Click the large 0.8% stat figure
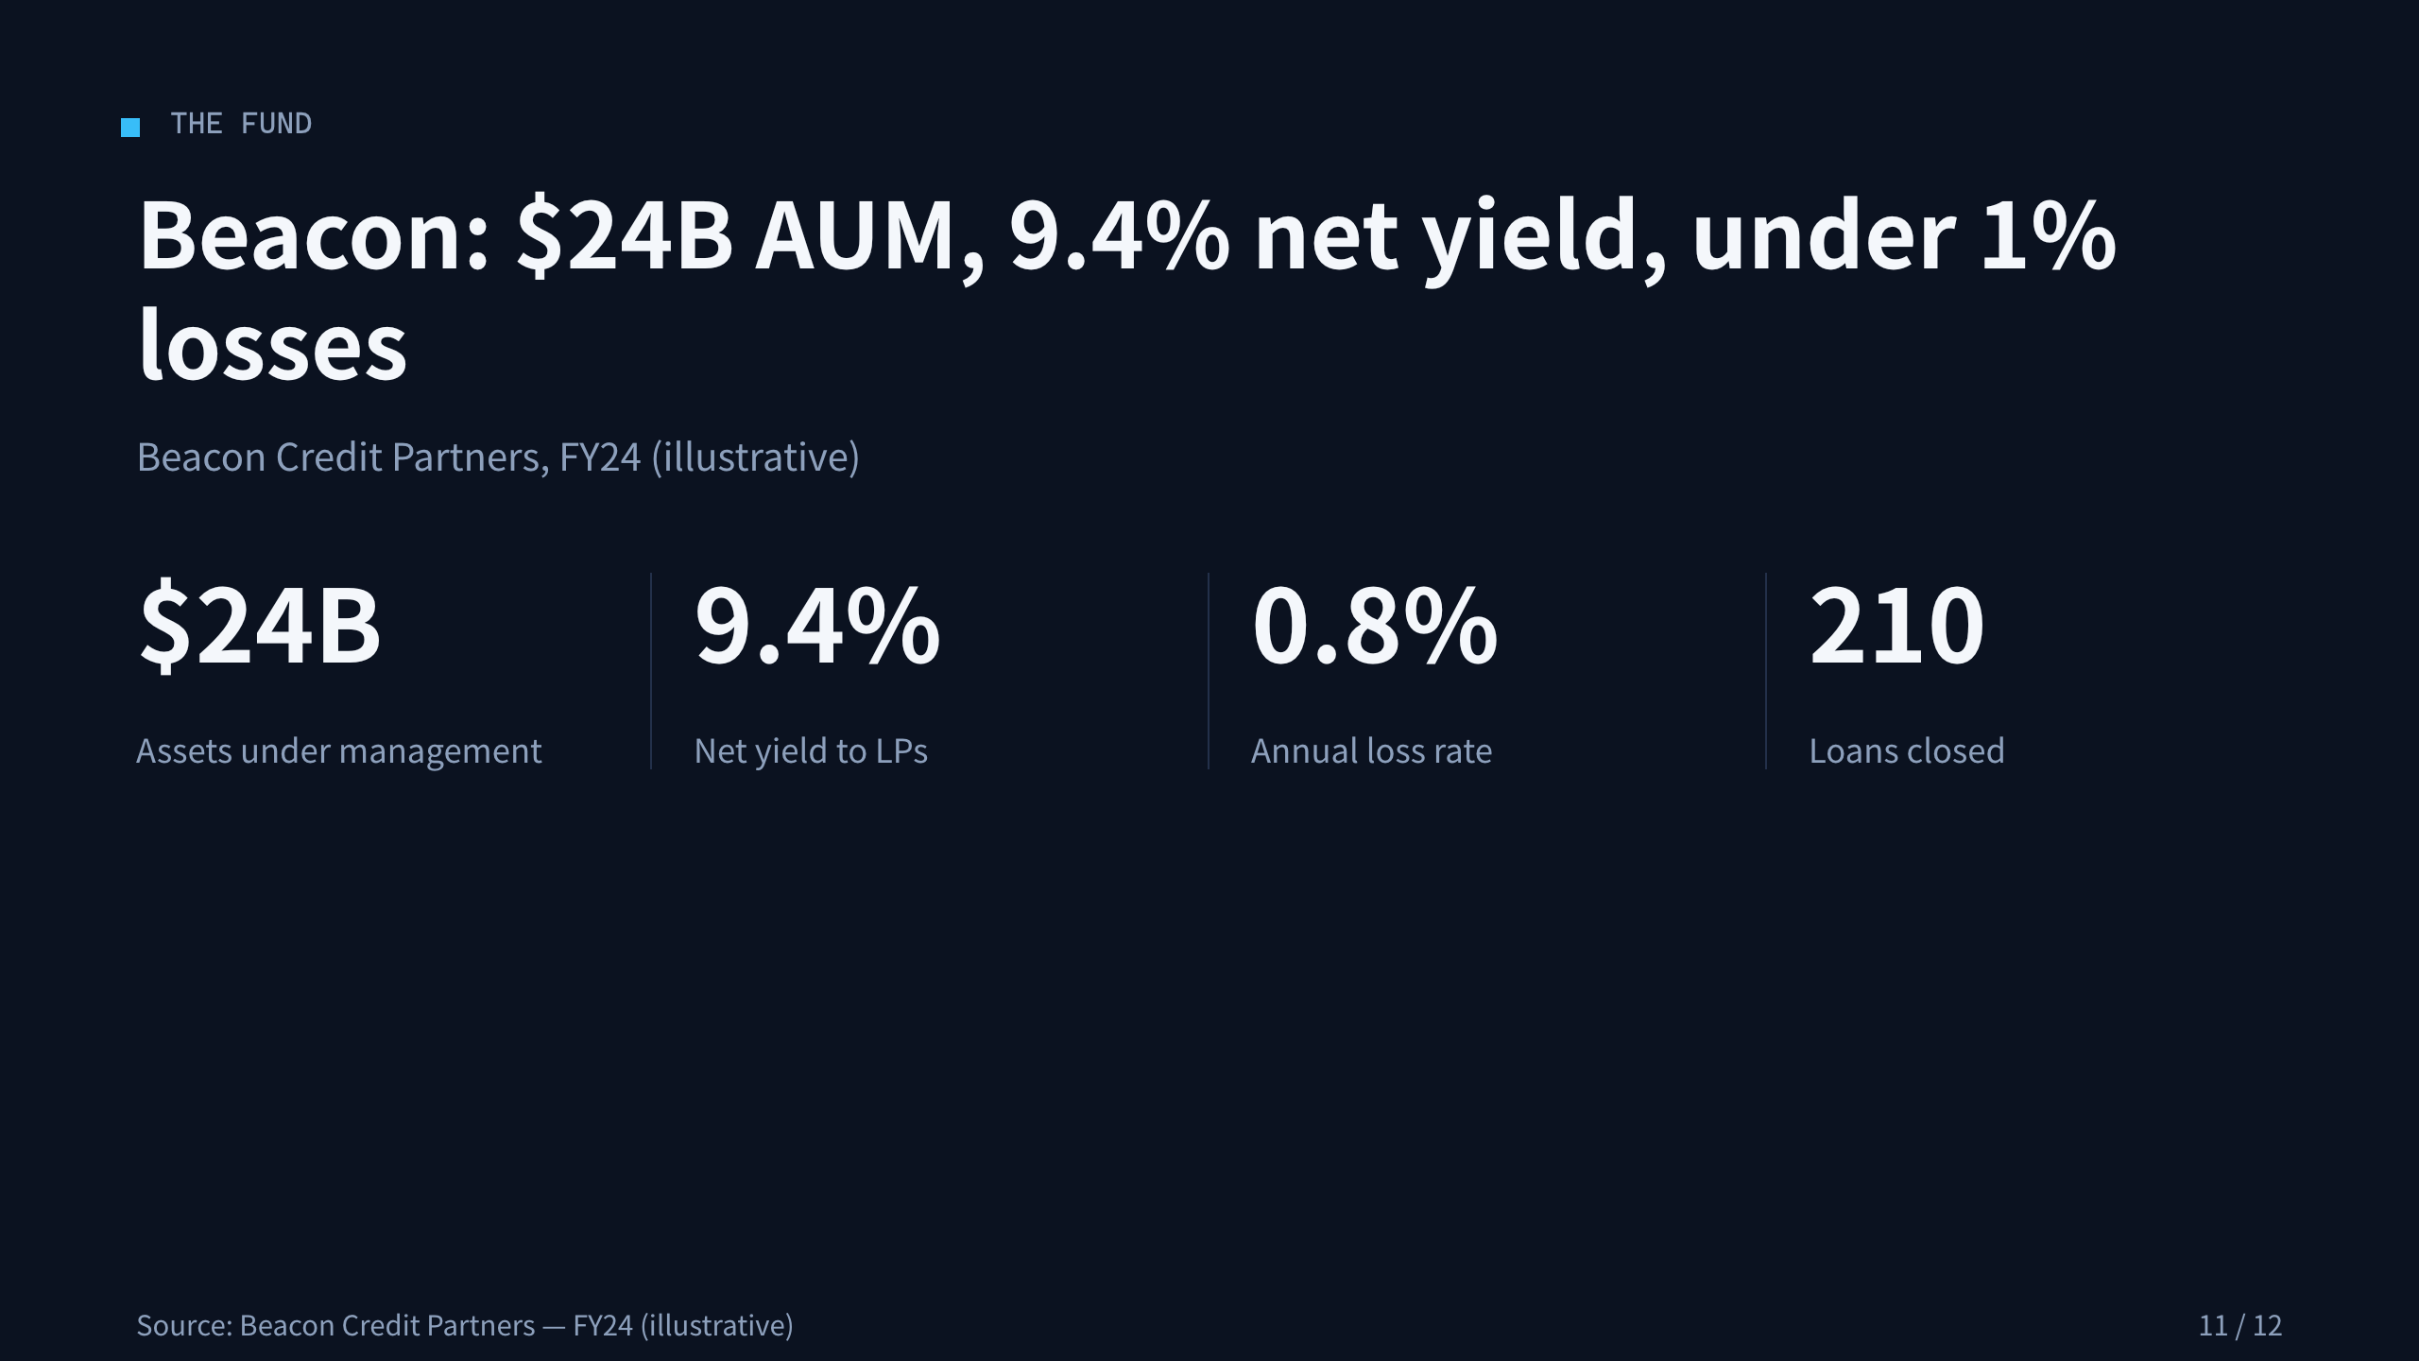This screenshot has height=1361, width=2419. pyautogui.click(x=1375, y=625)
